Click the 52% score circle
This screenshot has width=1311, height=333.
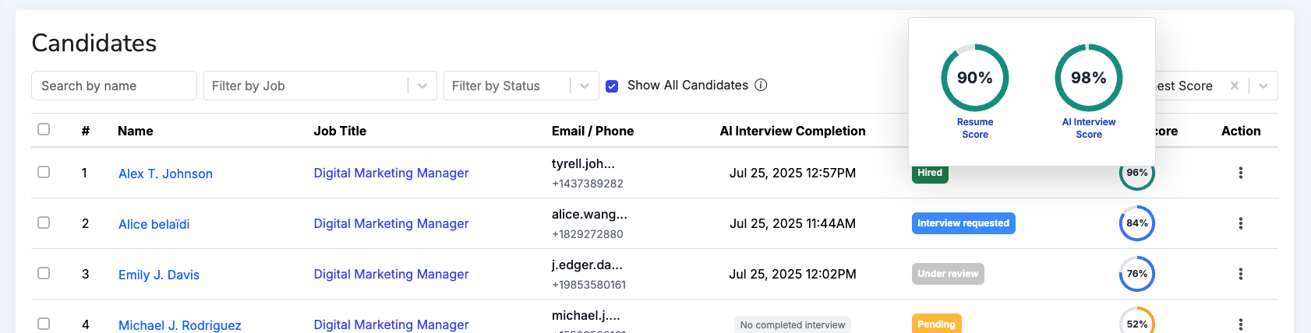tap(1137, 321)
